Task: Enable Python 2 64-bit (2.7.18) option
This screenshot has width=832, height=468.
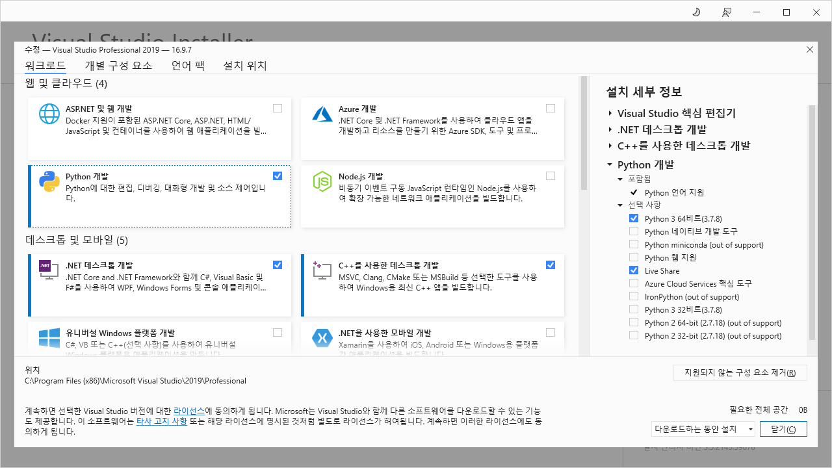Action: tap(634, 322)
